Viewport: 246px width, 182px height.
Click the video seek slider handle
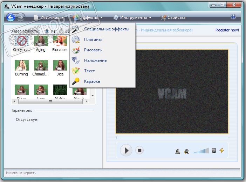[117, 137]
